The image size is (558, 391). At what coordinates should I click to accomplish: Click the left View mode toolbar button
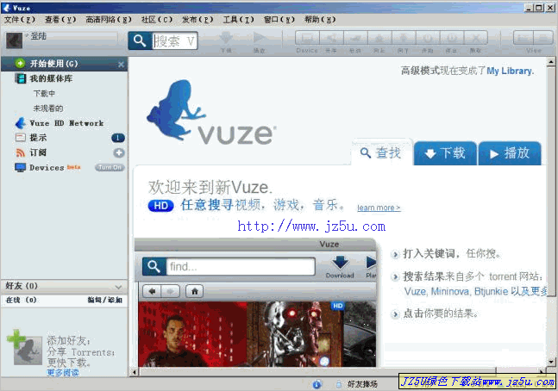[x=524, y=38]
